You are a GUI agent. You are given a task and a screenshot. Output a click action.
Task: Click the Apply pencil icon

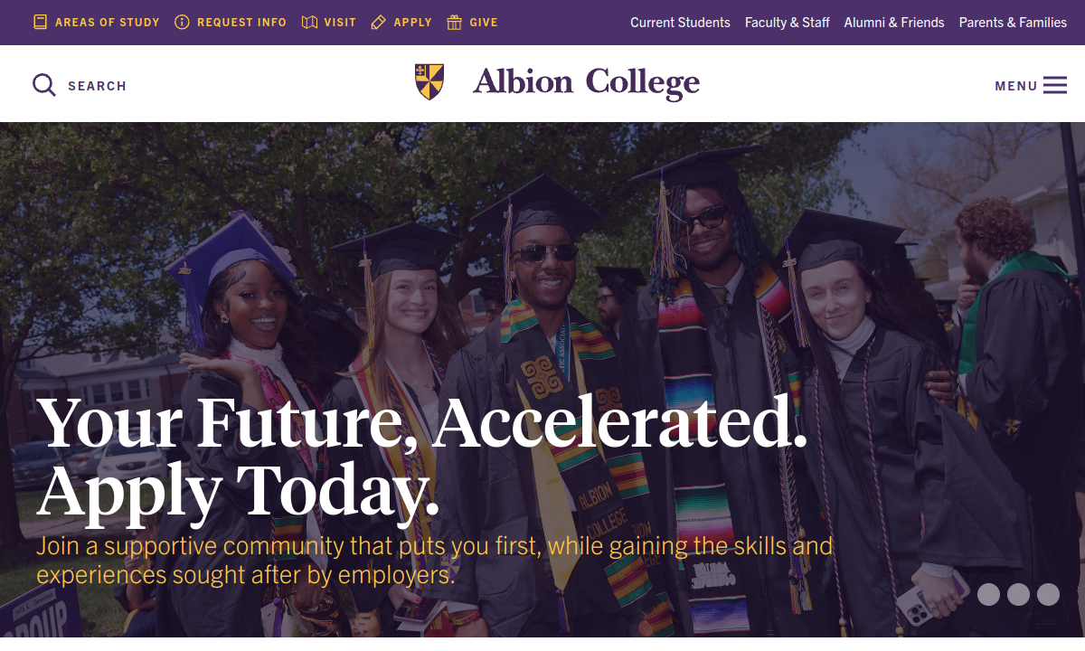coord(379,22)
